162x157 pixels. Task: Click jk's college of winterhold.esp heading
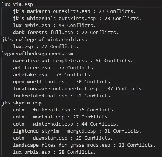point(45,40)
